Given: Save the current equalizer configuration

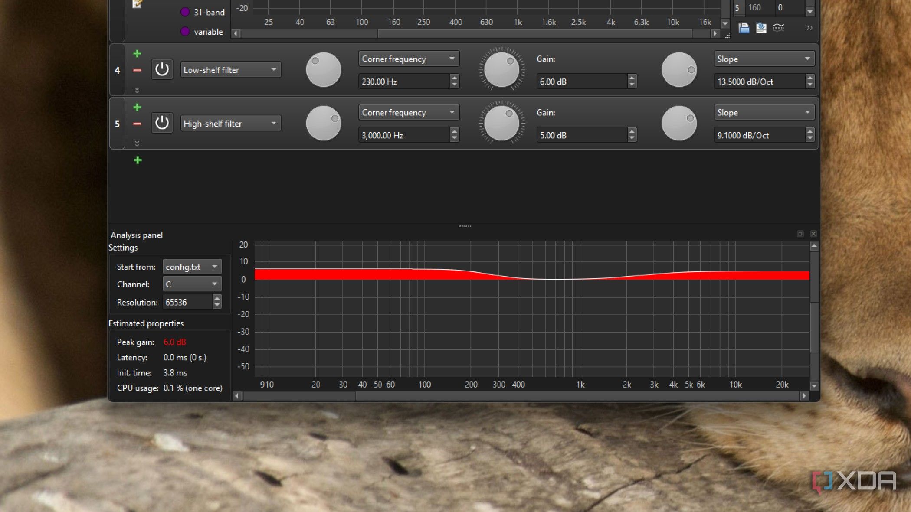Looking at the screenshot, I should coord(760,28).
